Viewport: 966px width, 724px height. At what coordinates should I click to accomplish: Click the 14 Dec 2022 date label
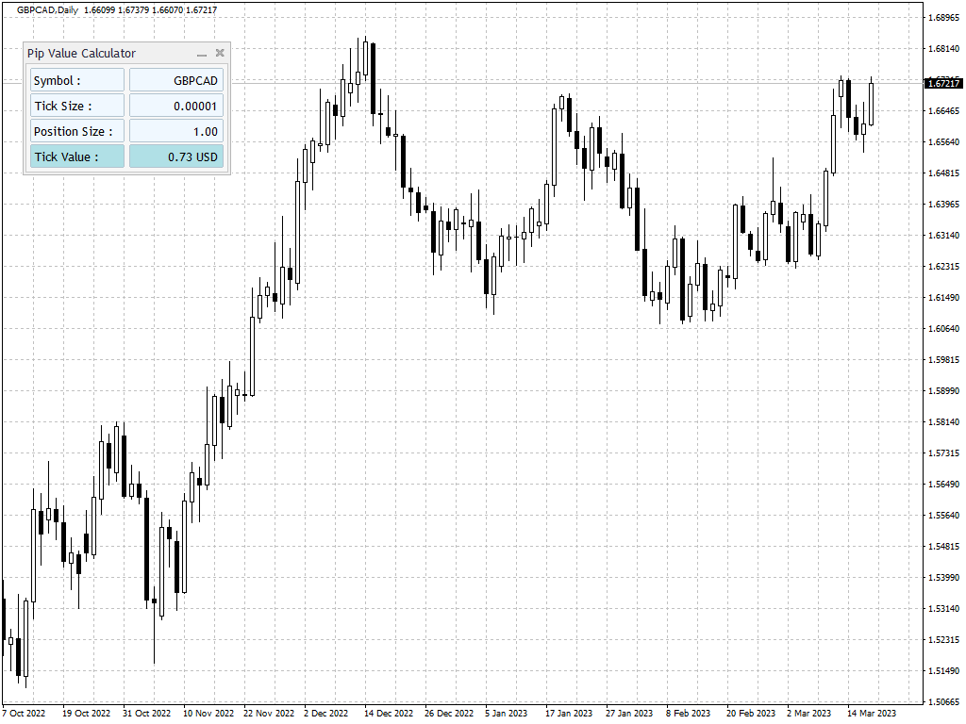(388, 713)
